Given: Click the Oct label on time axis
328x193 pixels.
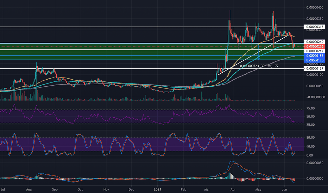Looking at the screenshot, I should 80,189.
